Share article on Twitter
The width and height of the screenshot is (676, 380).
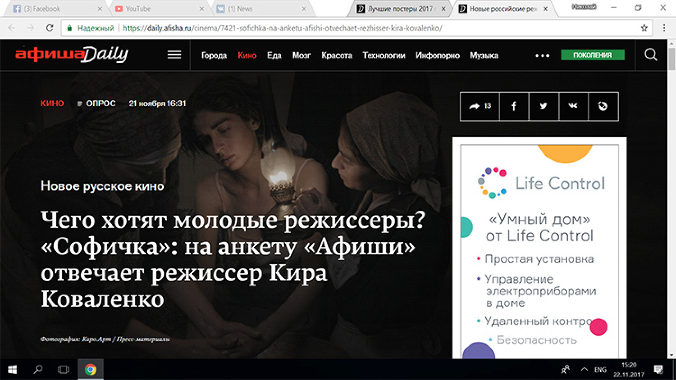click(x=544, y=106)
